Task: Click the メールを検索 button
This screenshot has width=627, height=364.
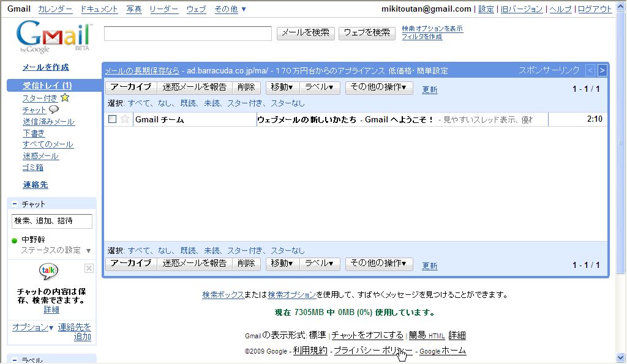Action: click(306, 32)
